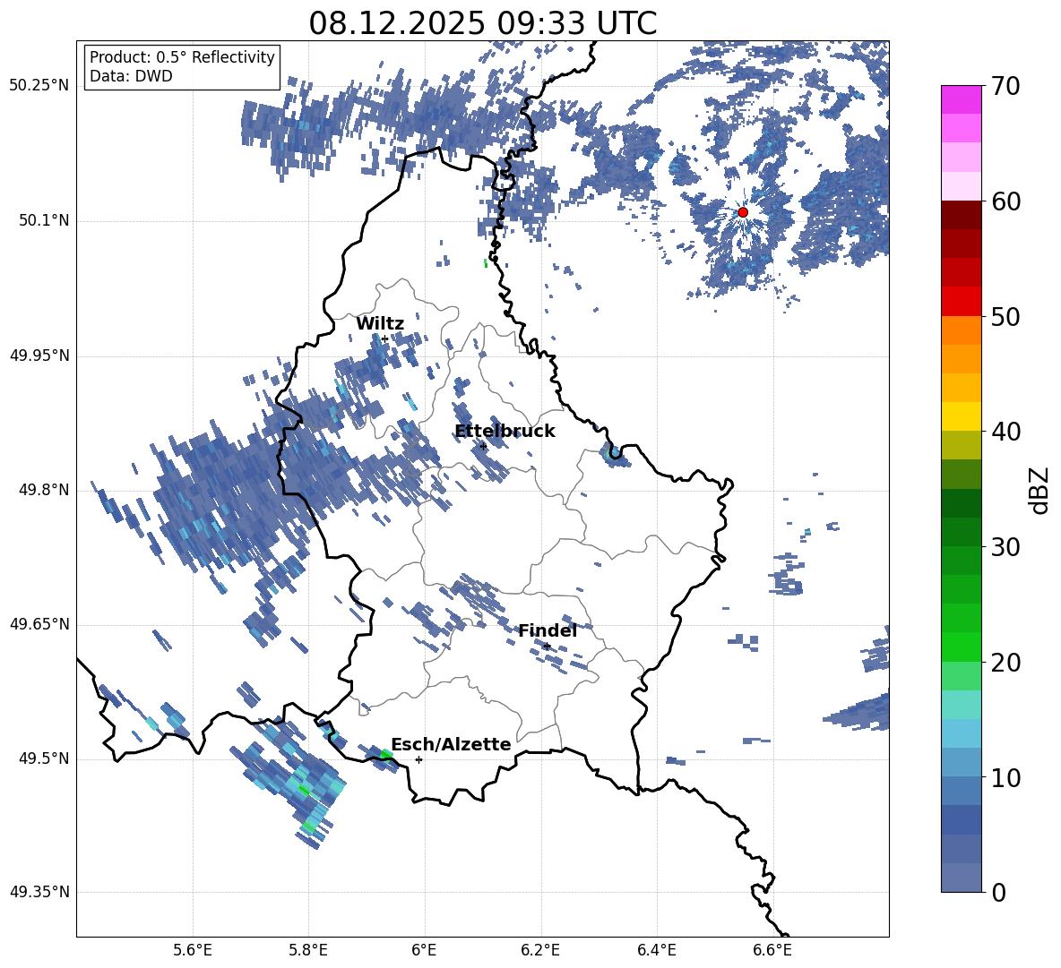Click the 60 value on colorbar
Viewport: 1061px width, 968px height.
tap(1005, 201)
